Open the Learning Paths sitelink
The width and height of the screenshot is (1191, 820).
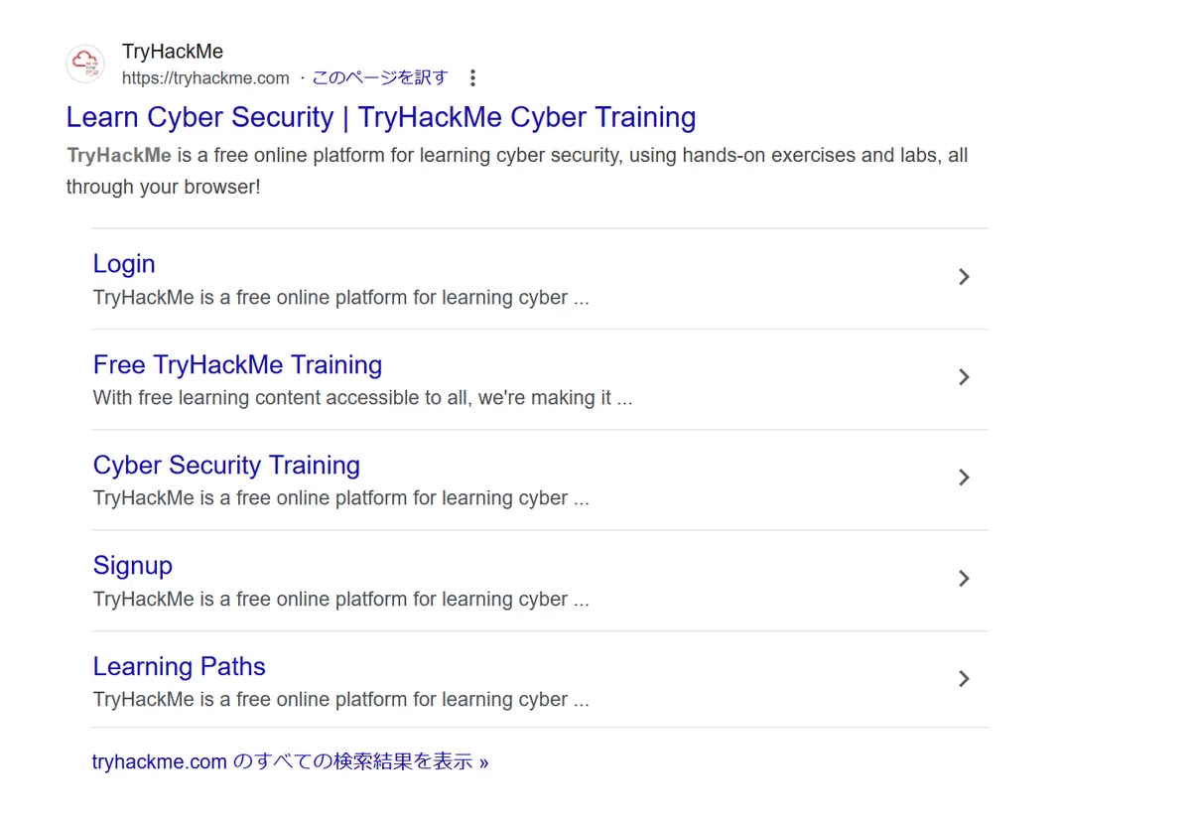[x=180, y=666]
